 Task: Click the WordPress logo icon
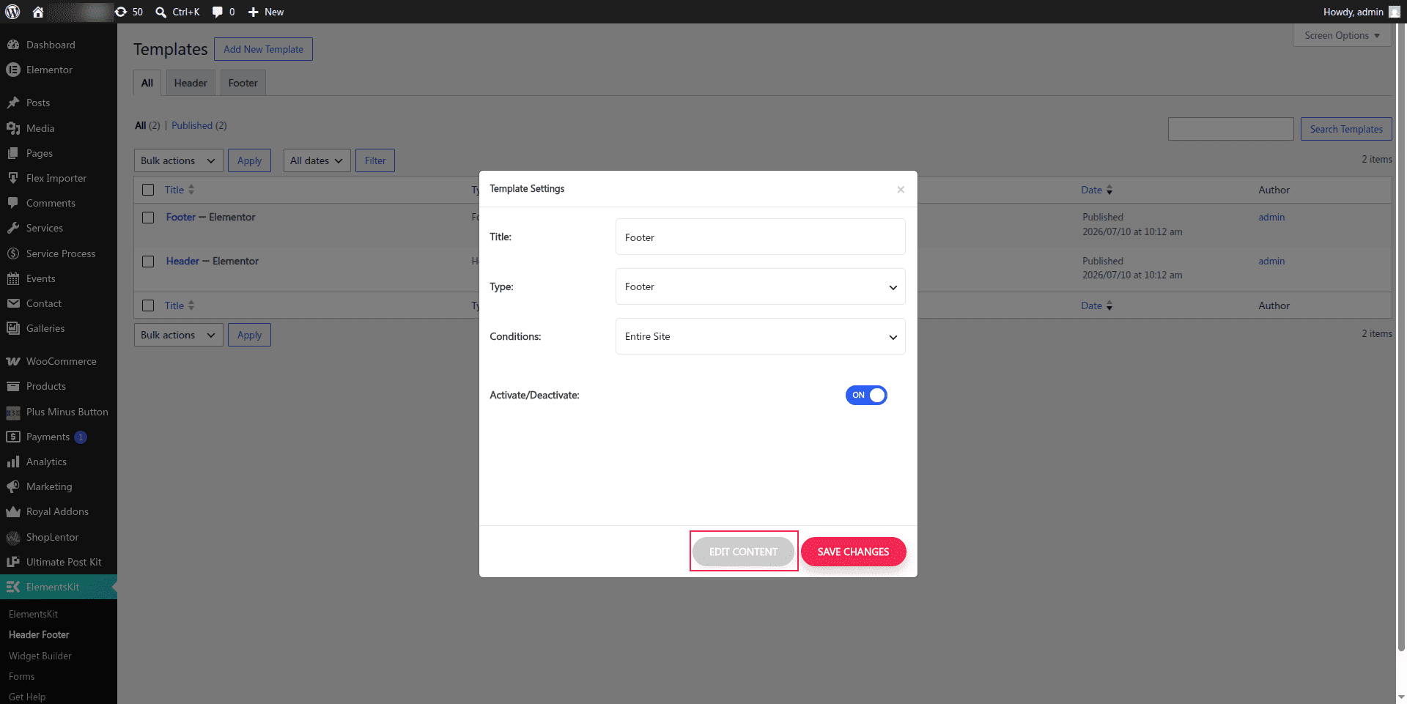(12, 12)
